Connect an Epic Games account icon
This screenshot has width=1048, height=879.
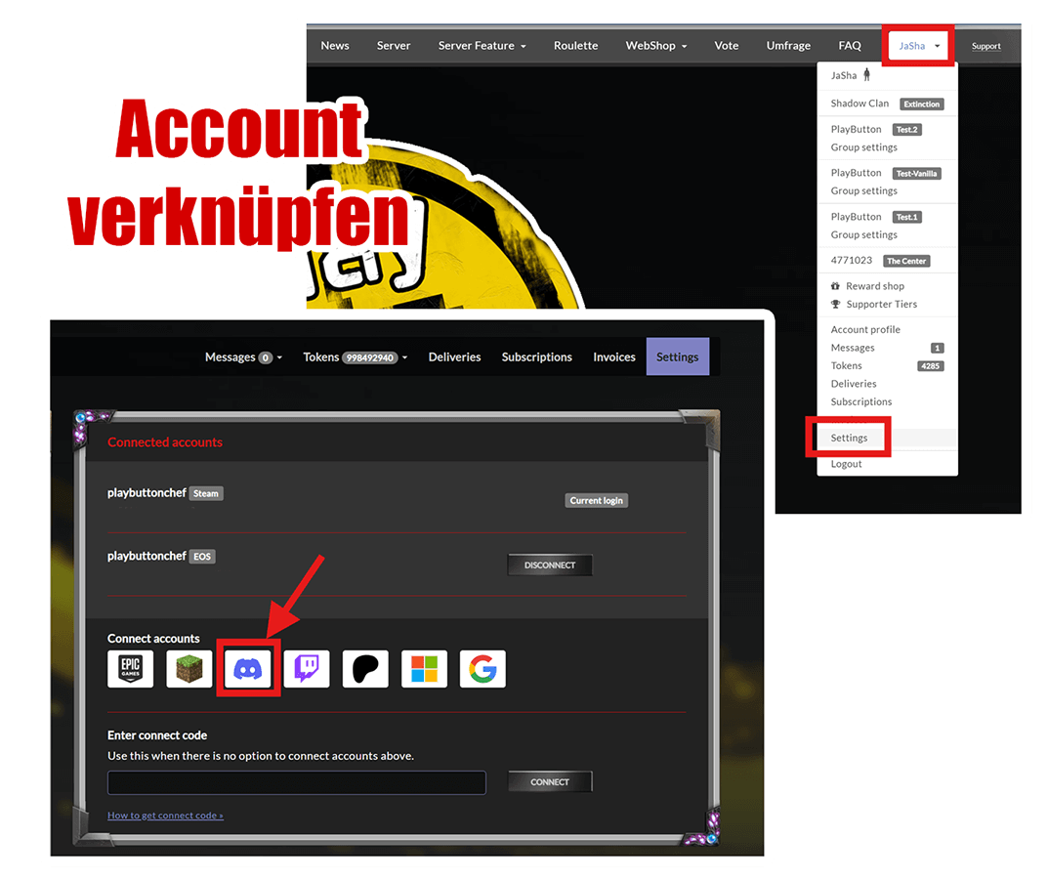130,668
